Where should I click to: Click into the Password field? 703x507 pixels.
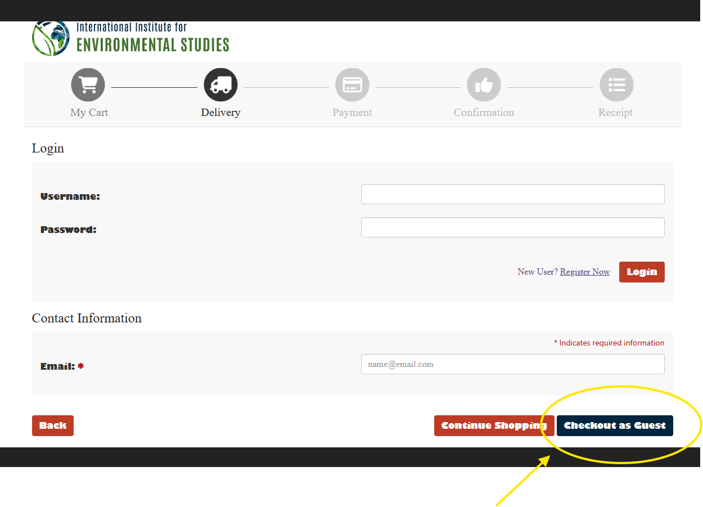[x=512, y=227]
